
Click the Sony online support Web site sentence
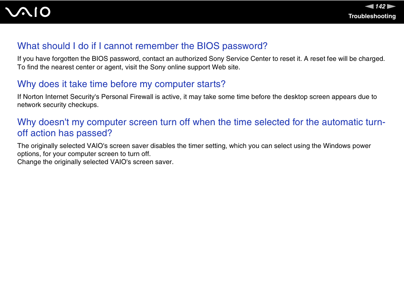129,67
